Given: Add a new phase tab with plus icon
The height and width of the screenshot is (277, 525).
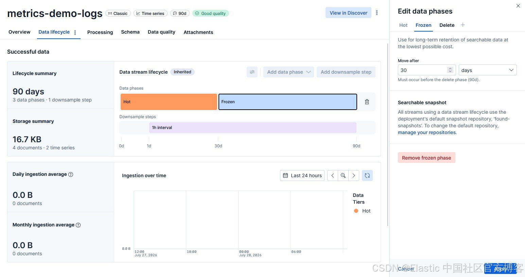Looking at the screenshot, I should coord(463,25).
